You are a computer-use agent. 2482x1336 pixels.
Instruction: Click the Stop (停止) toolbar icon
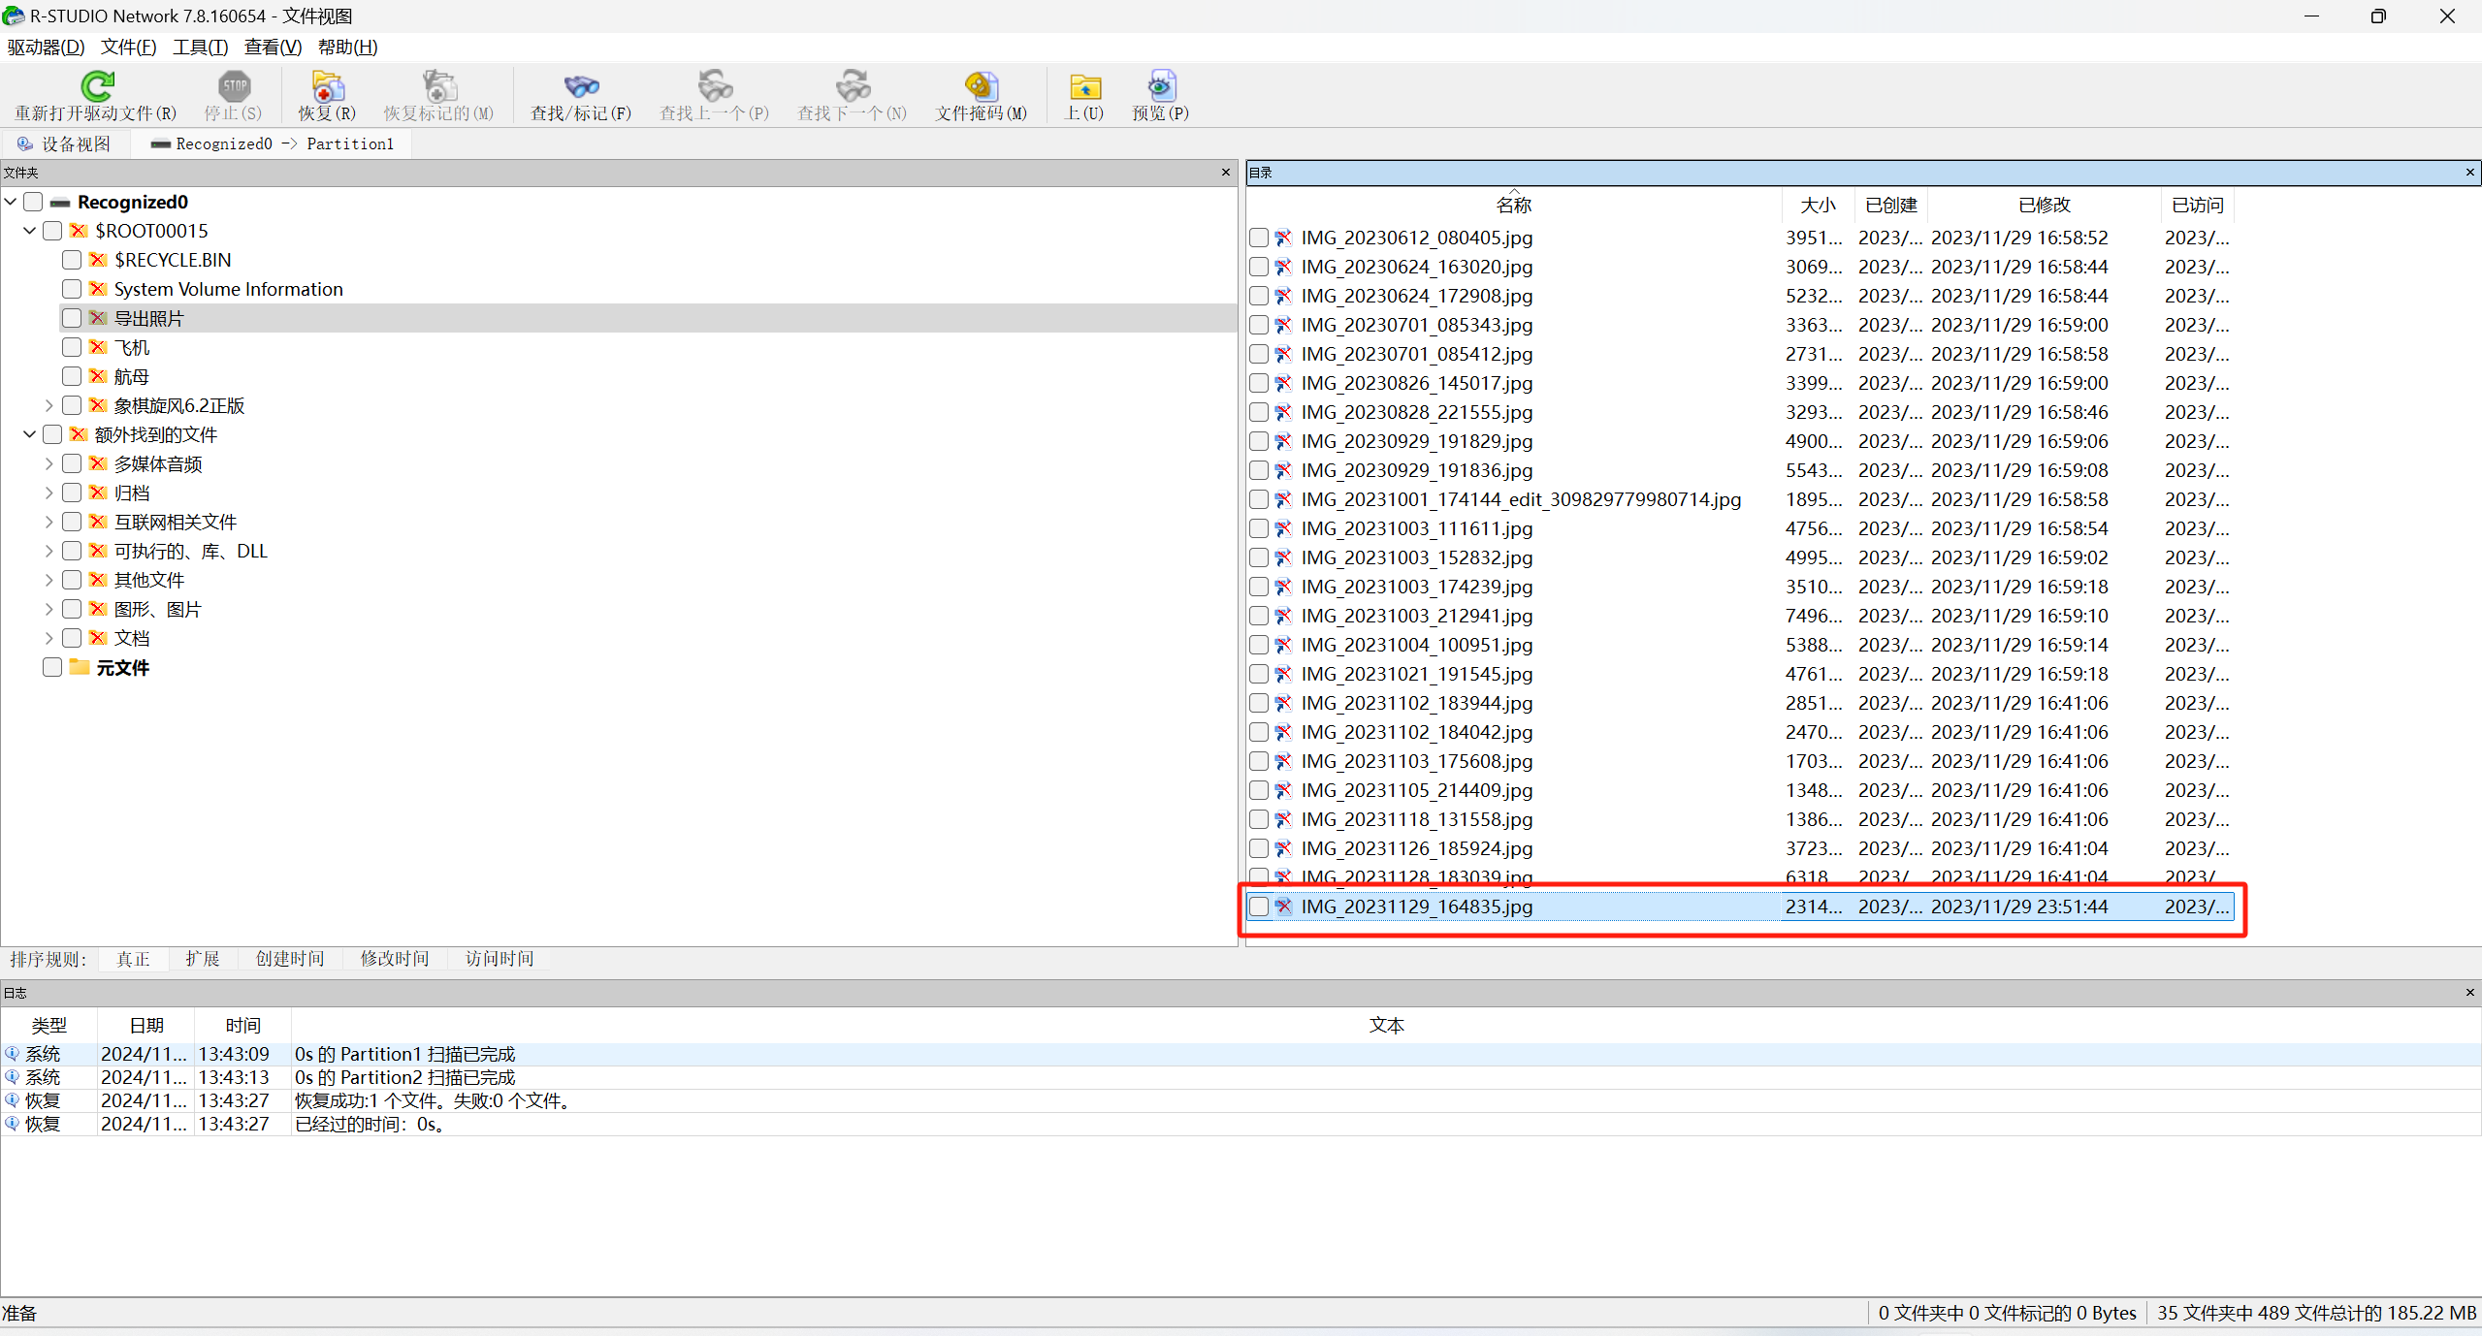click(x=234, y=86)
